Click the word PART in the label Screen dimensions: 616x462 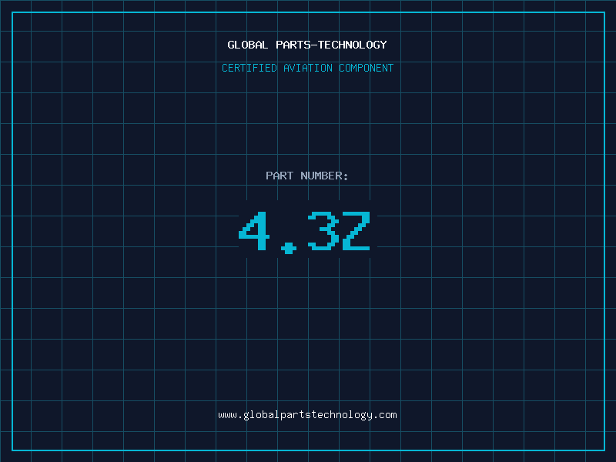pos(280,176)
